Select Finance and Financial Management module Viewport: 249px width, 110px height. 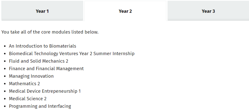[x=46, y=69]
